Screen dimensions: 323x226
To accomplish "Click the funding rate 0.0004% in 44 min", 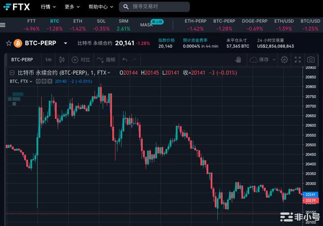I will point(200,46).
